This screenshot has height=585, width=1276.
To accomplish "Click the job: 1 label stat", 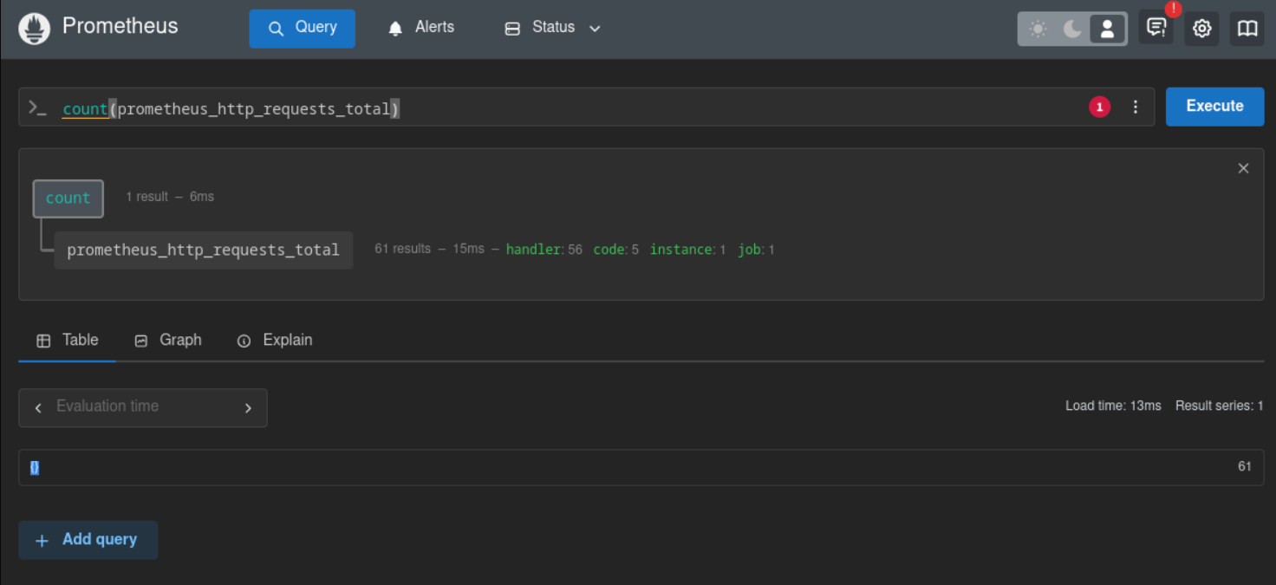I will point(757,250).
